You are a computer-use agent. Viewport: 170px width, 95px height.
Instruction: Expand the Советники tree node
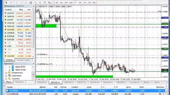[x=6, y=76]
